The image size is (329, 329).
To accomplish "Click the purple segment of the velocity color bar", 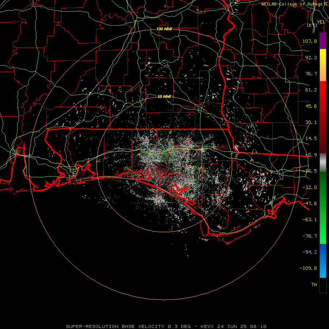I will (323, 41).
